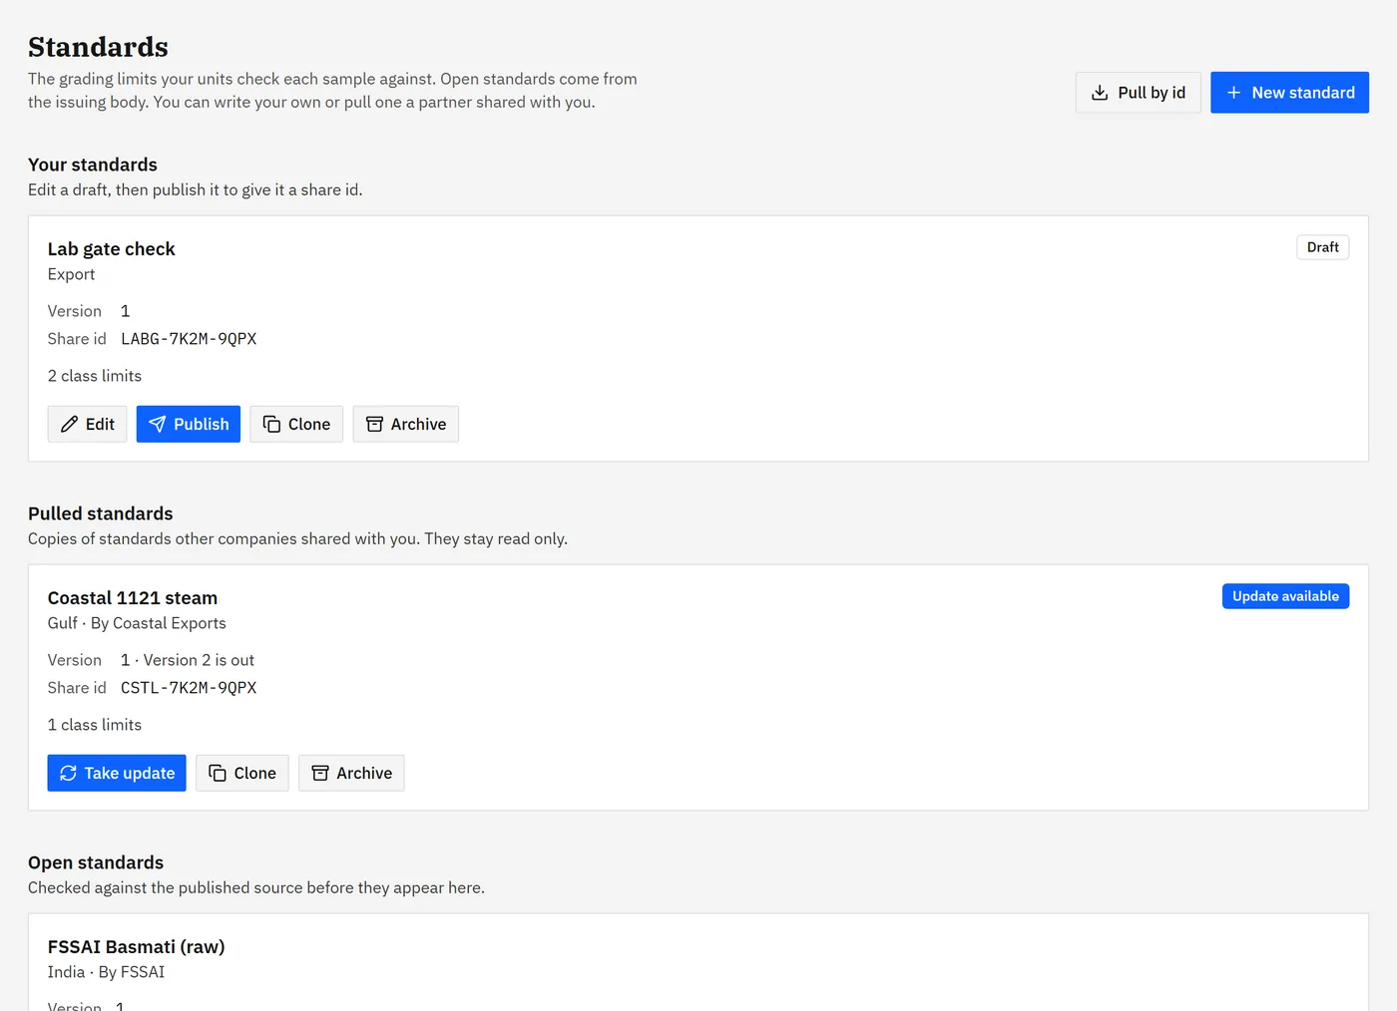Select share id LABG-7K2M-9QPX
Viewport: 1397px width, 1011px height.
click(189, 339)
